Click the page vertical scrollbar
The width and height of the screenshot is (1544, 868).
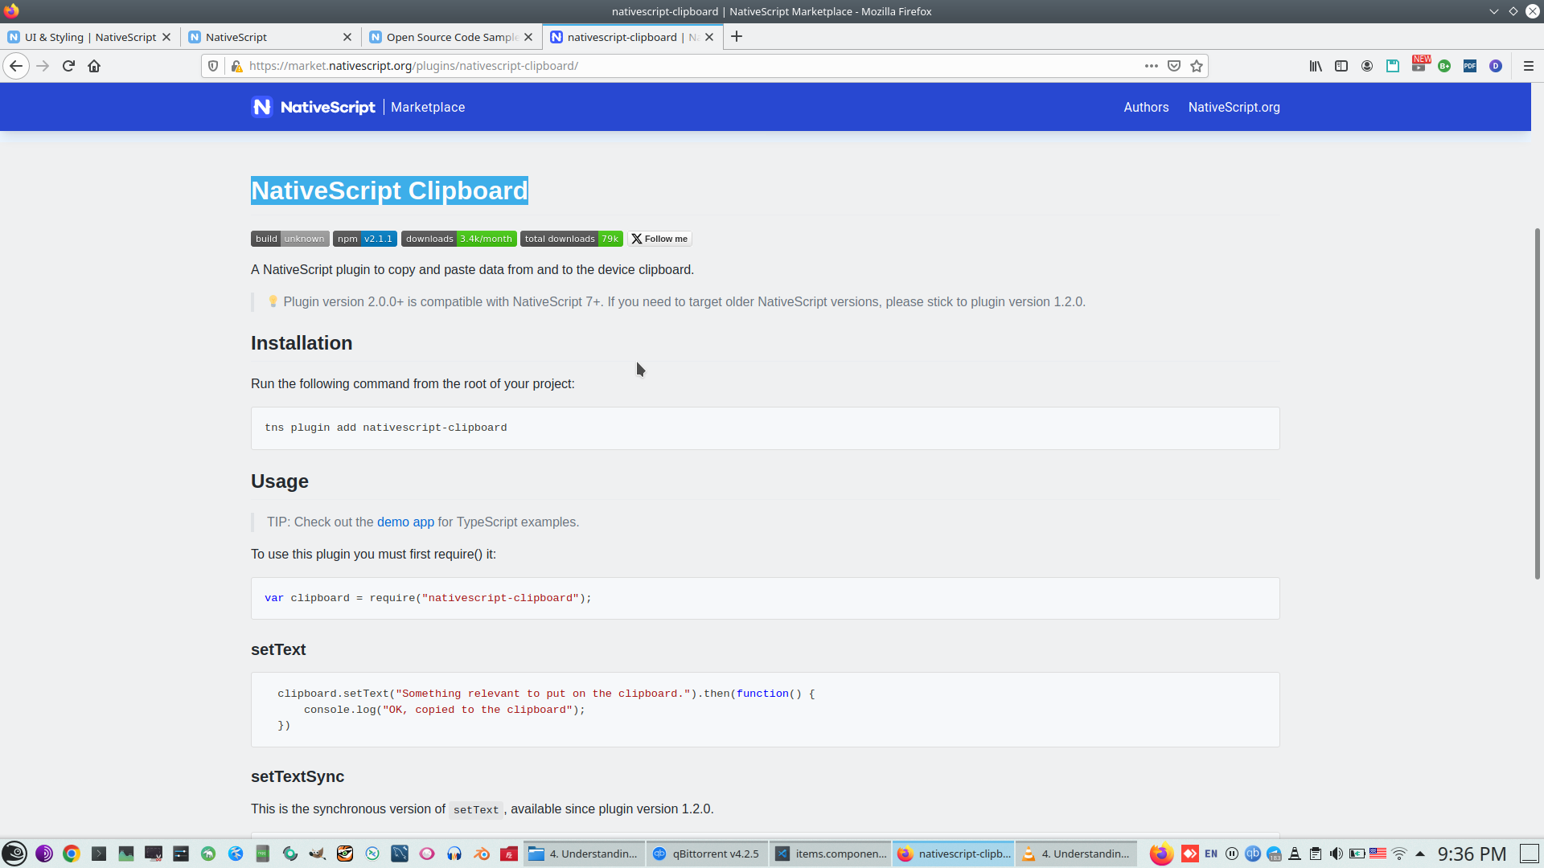1537,402
